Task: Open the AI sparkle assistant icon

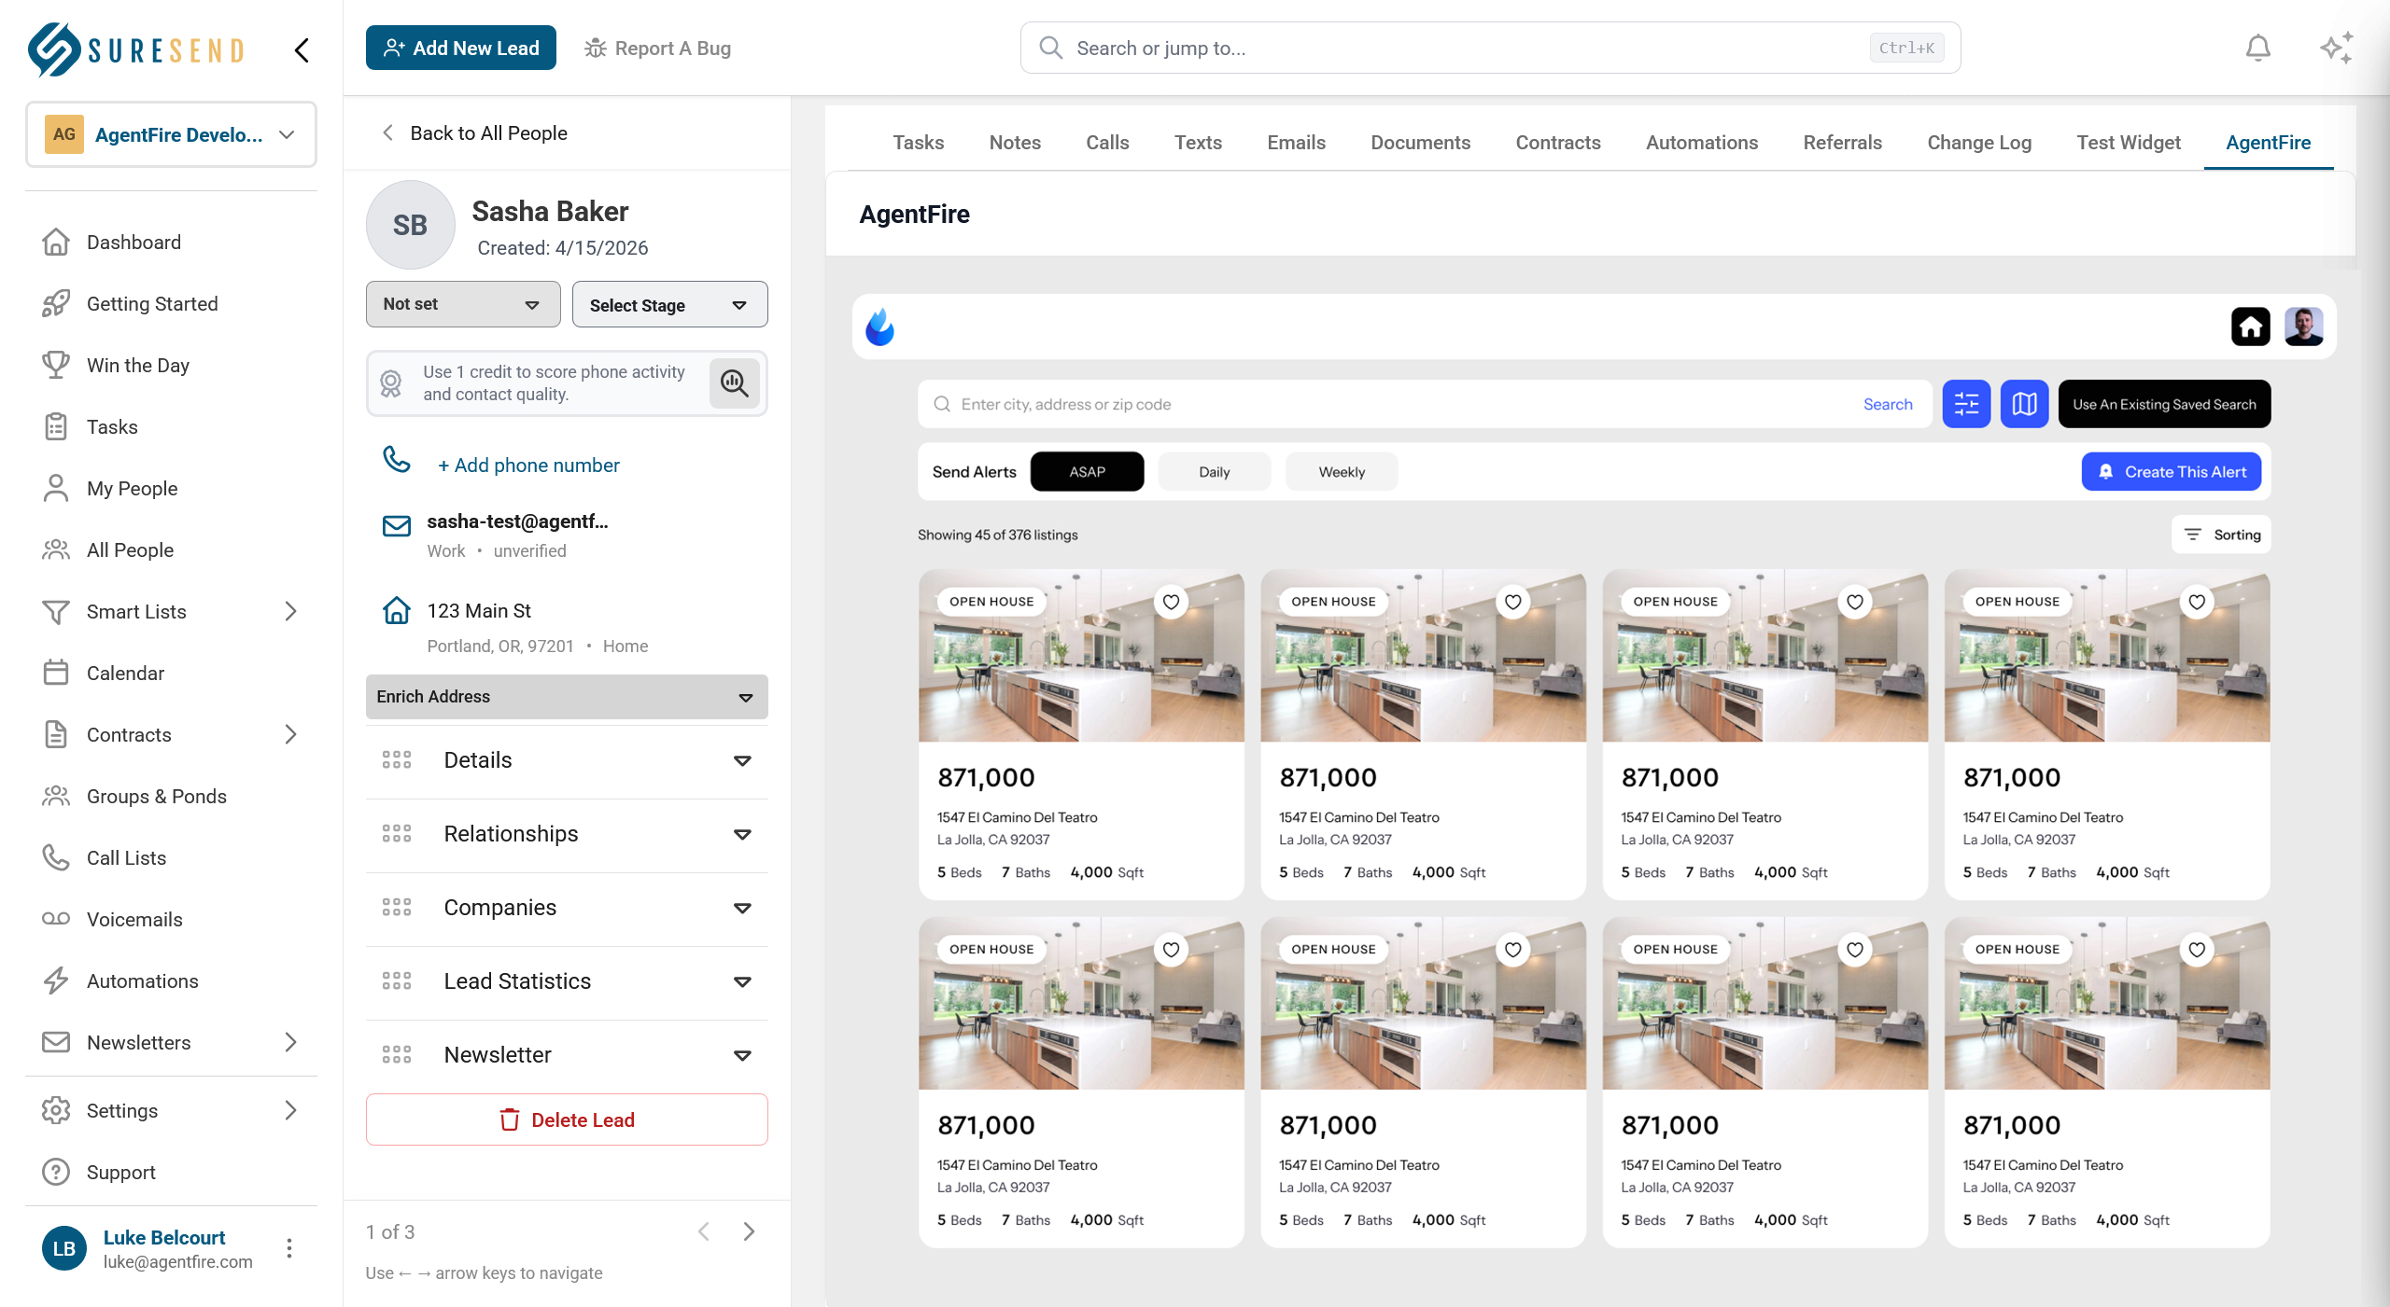Action: coord(2336,48)
